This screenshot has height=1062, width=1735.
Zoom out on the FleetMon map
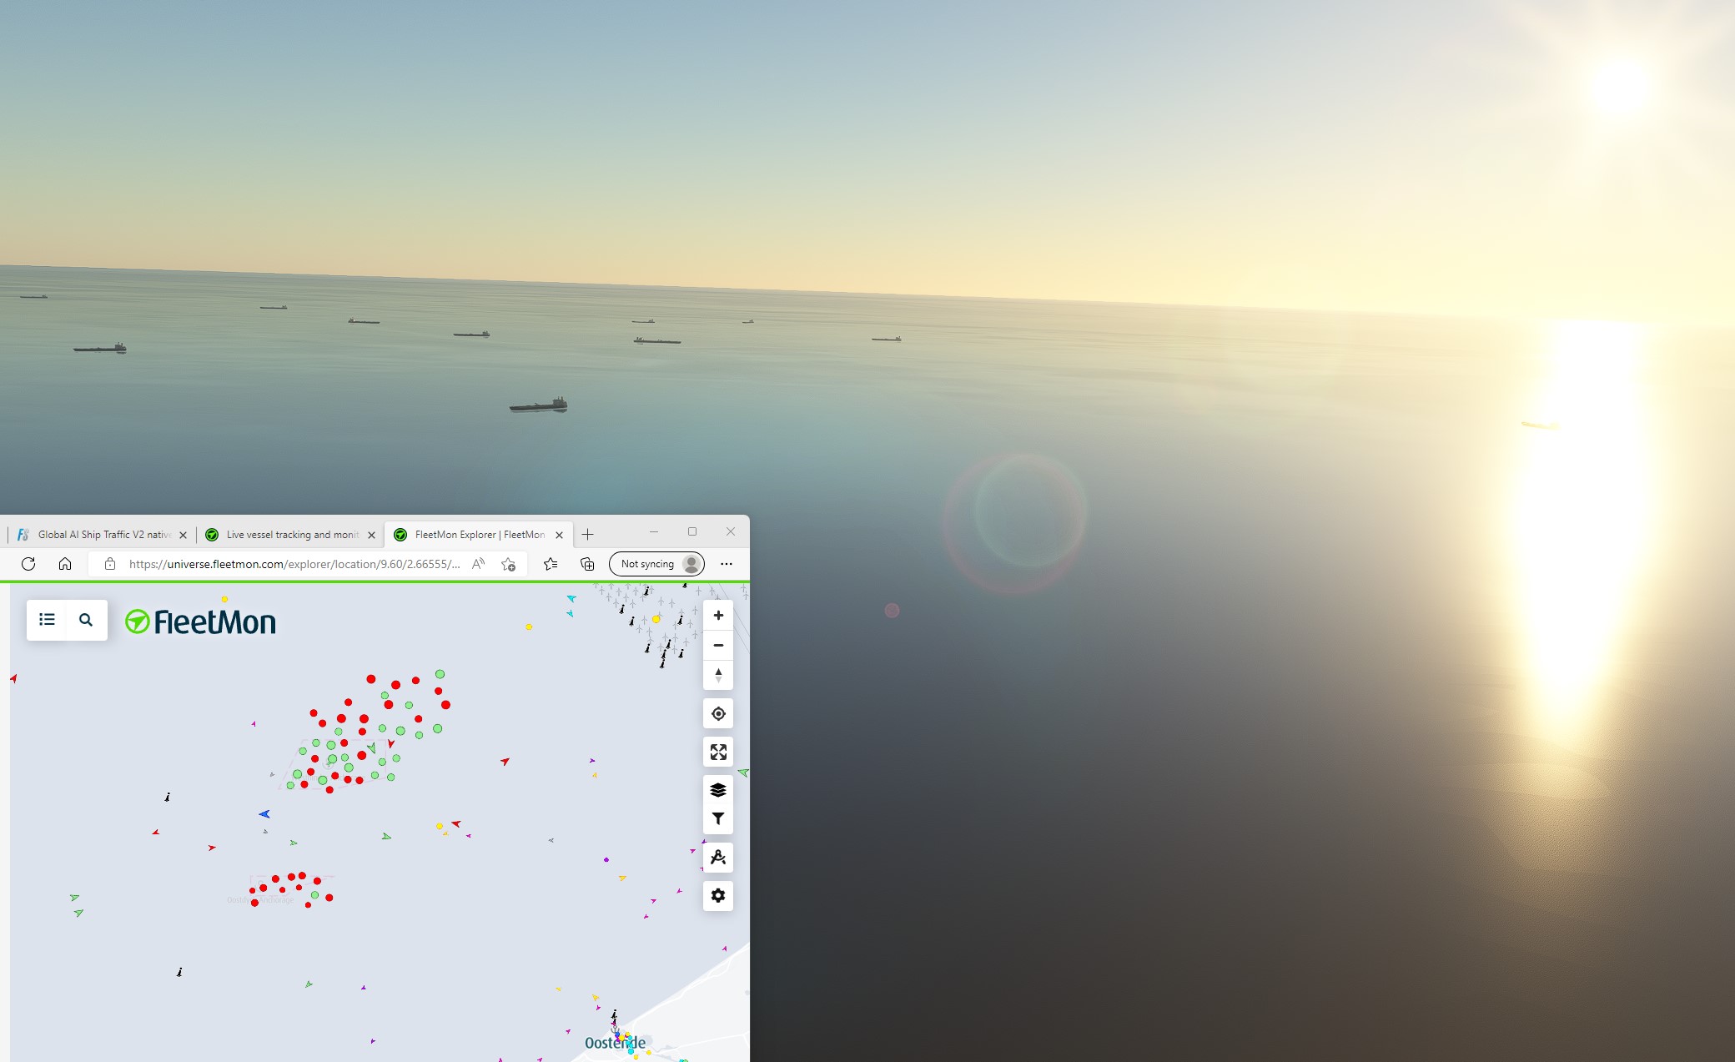tap(718, 645)
